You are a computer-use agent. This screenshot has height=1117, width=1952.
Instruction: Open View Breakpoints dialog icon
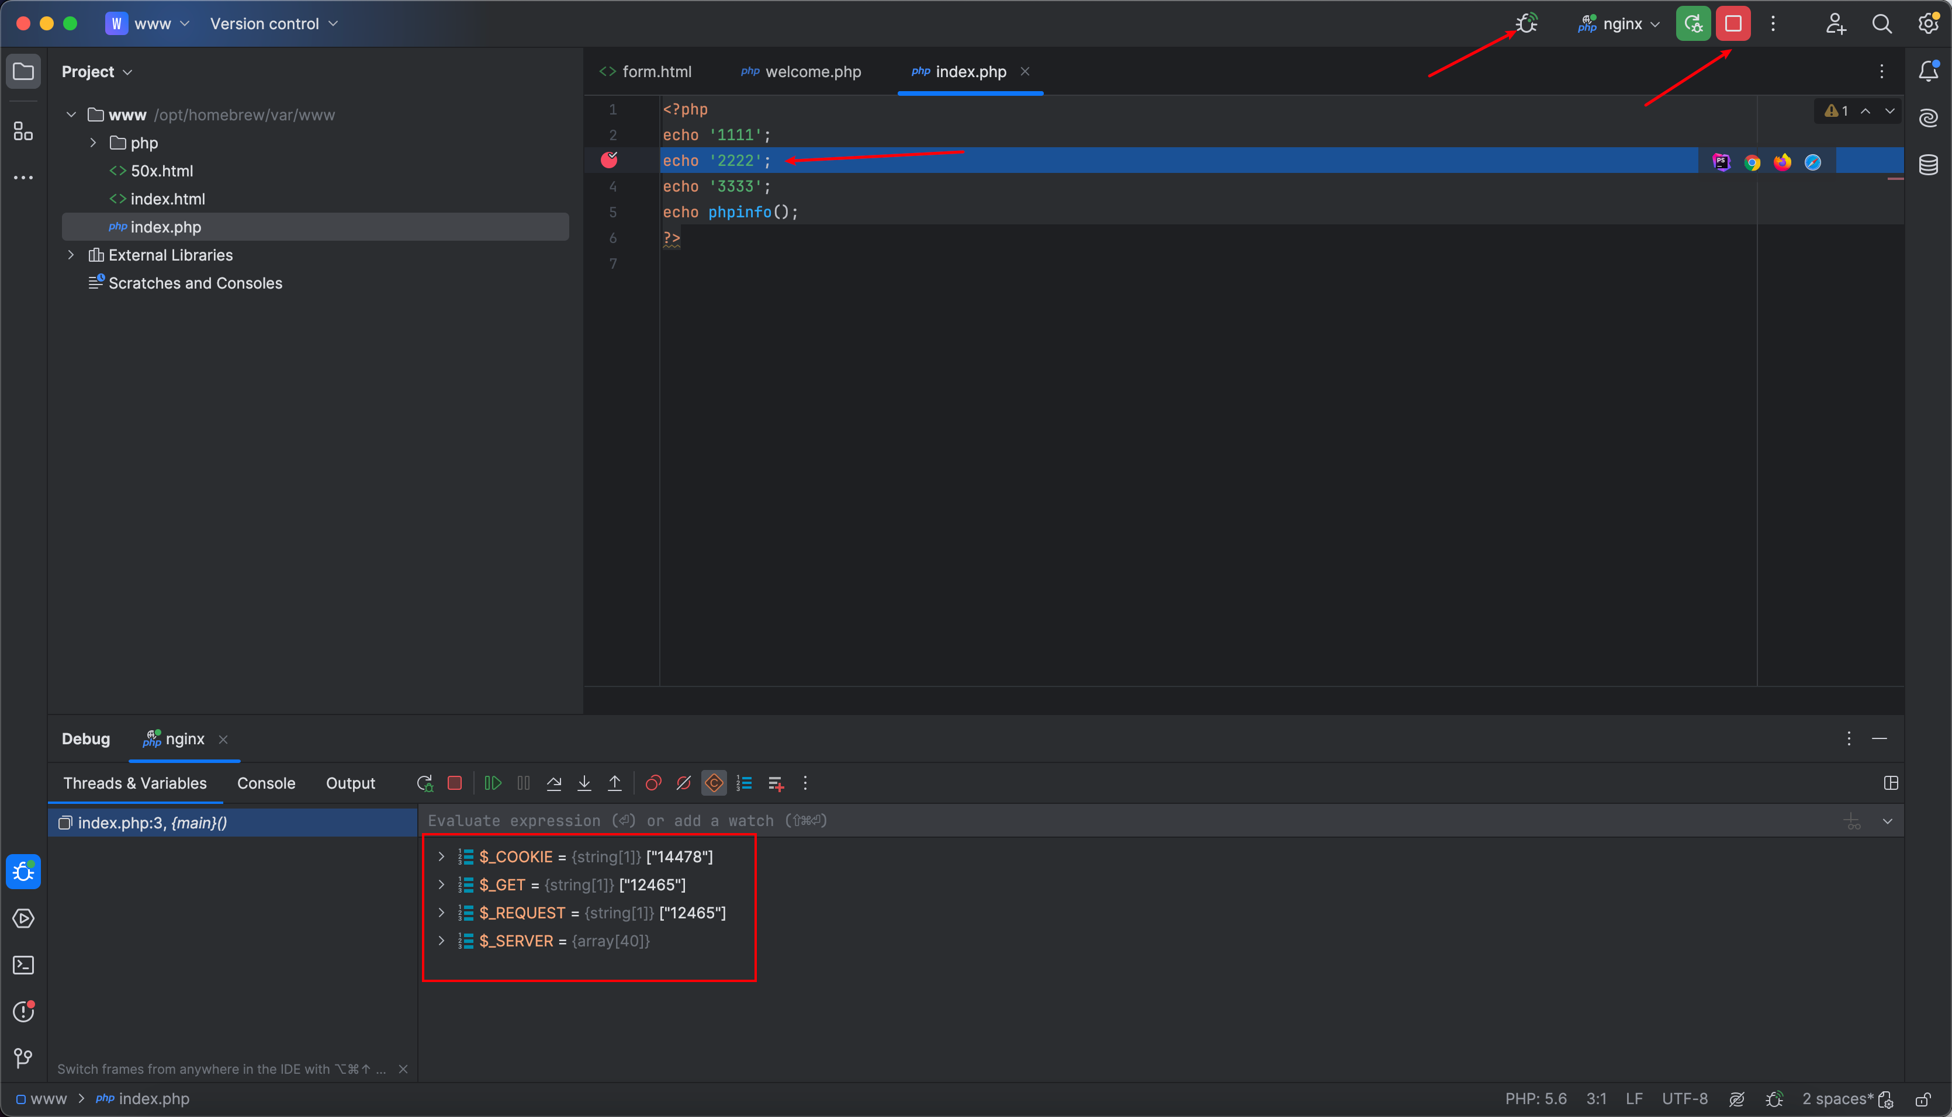653,783
